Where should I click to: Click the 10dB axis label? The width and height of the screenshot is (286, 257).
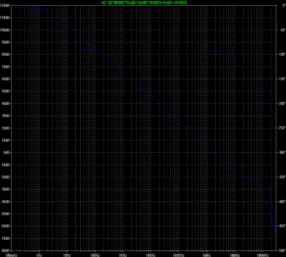pyautogui.click(x=6, y=141)
